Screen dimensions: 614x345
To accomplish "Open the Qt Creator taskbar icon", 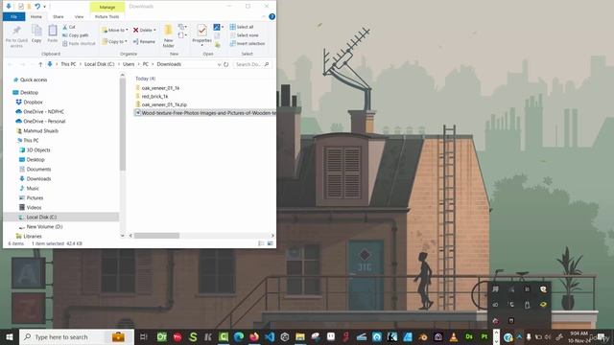I will coord(162,336).
